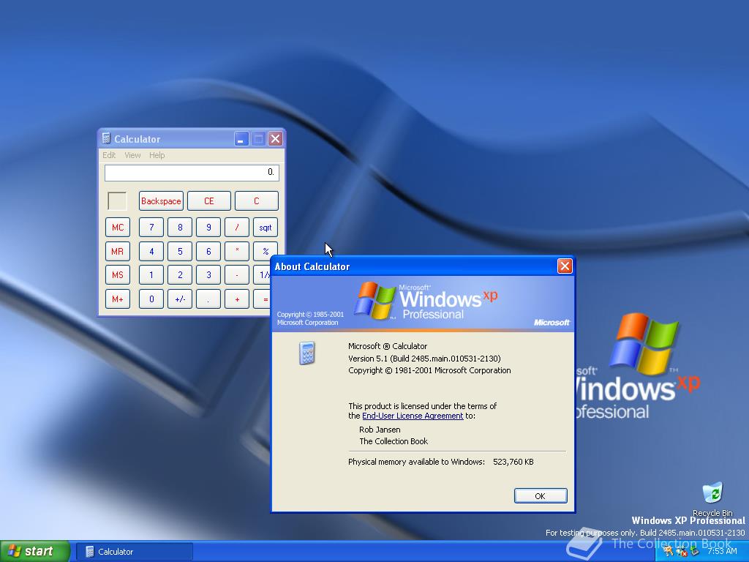Click digit 8 on Calculator
The width and height of the screenshot is (749, 562).
[180, 228]
